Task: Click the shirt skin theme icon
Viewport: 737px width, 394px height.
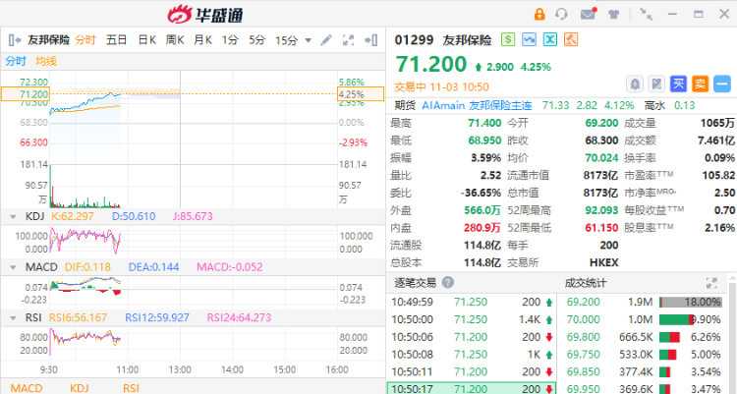Action: click(x=612, y=14)
